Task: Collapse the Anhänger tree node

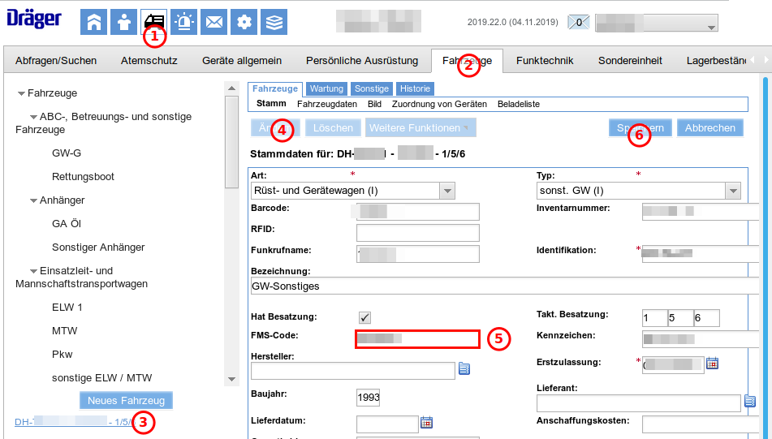Action: point(33,200)
